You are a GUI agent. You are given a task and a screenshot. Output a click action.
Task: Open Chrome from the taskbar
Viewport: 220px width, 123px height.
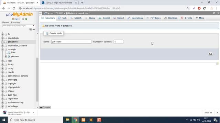(x=76, y=120)
